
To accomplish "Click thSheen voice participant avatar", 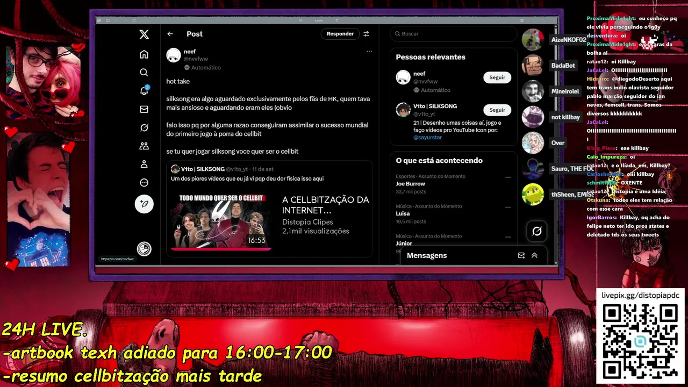I will point(533,195).
